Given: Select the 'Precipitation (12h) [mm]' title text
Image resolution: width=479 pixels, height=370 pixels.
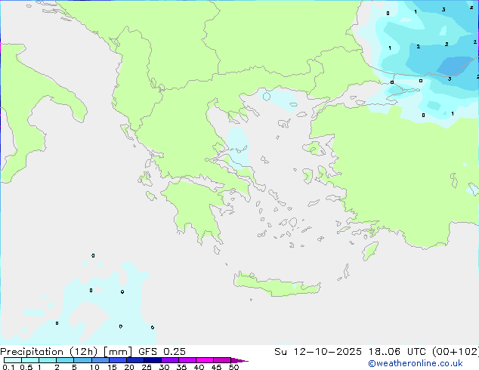Looking at the screenshot, I should (66, 352).
